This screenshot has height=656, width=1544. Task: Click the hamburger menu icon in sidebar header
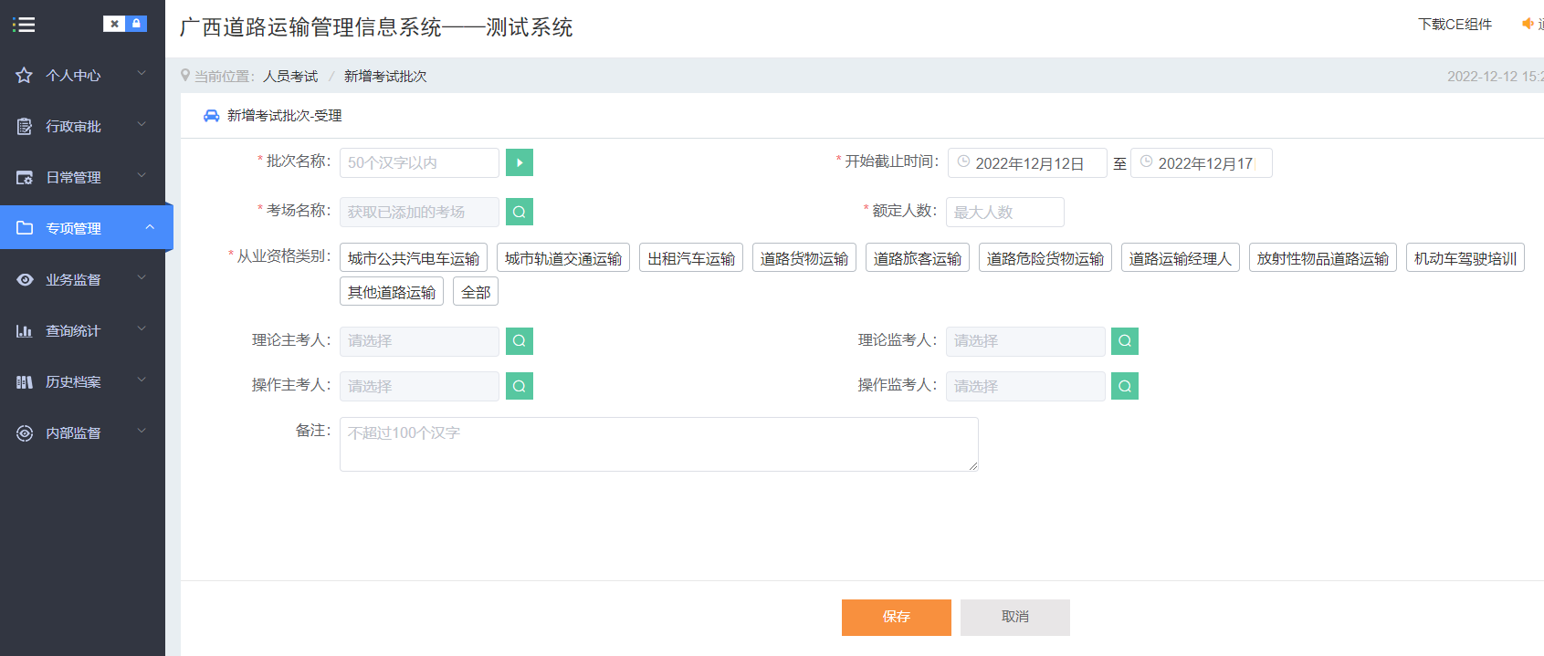24,25
